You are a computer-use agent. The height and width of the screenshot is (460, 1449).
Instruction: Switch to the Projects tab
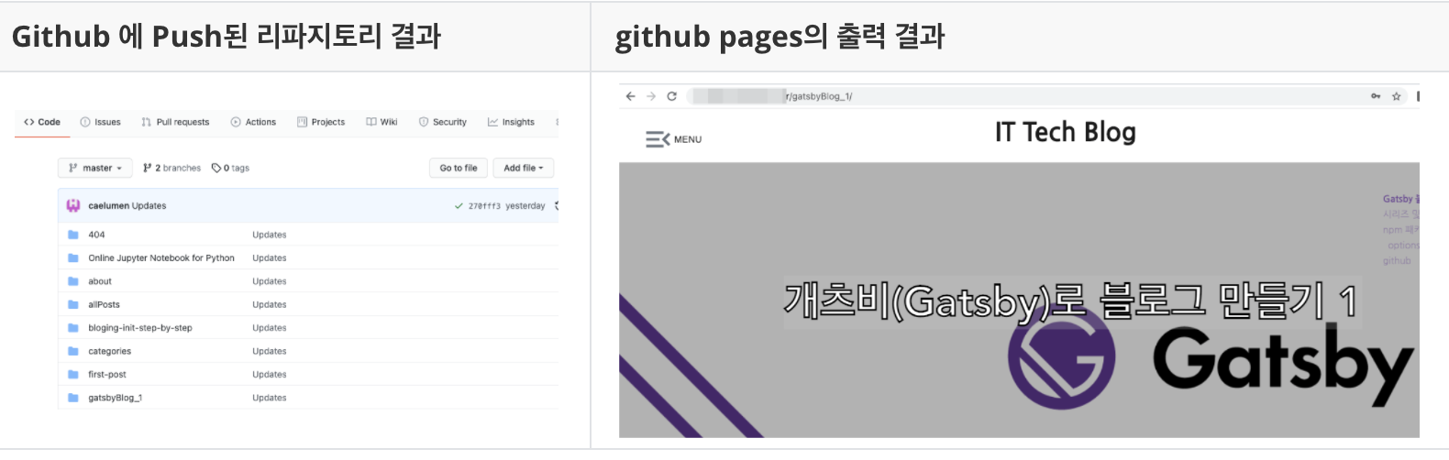321,122
